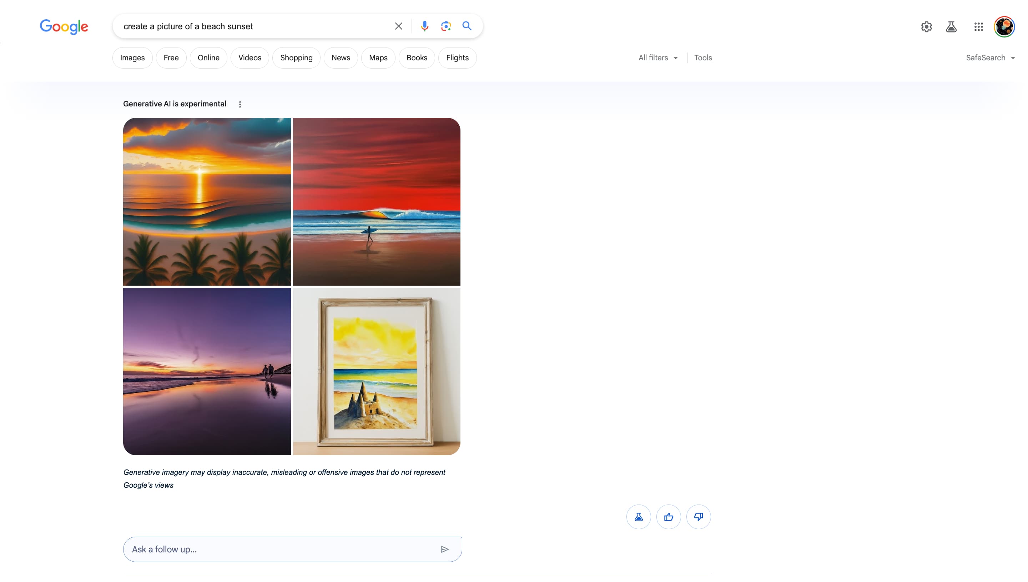Open quick settings gear icon
The width and height of the screenshot is (1028, 582).
pos(926,26)
